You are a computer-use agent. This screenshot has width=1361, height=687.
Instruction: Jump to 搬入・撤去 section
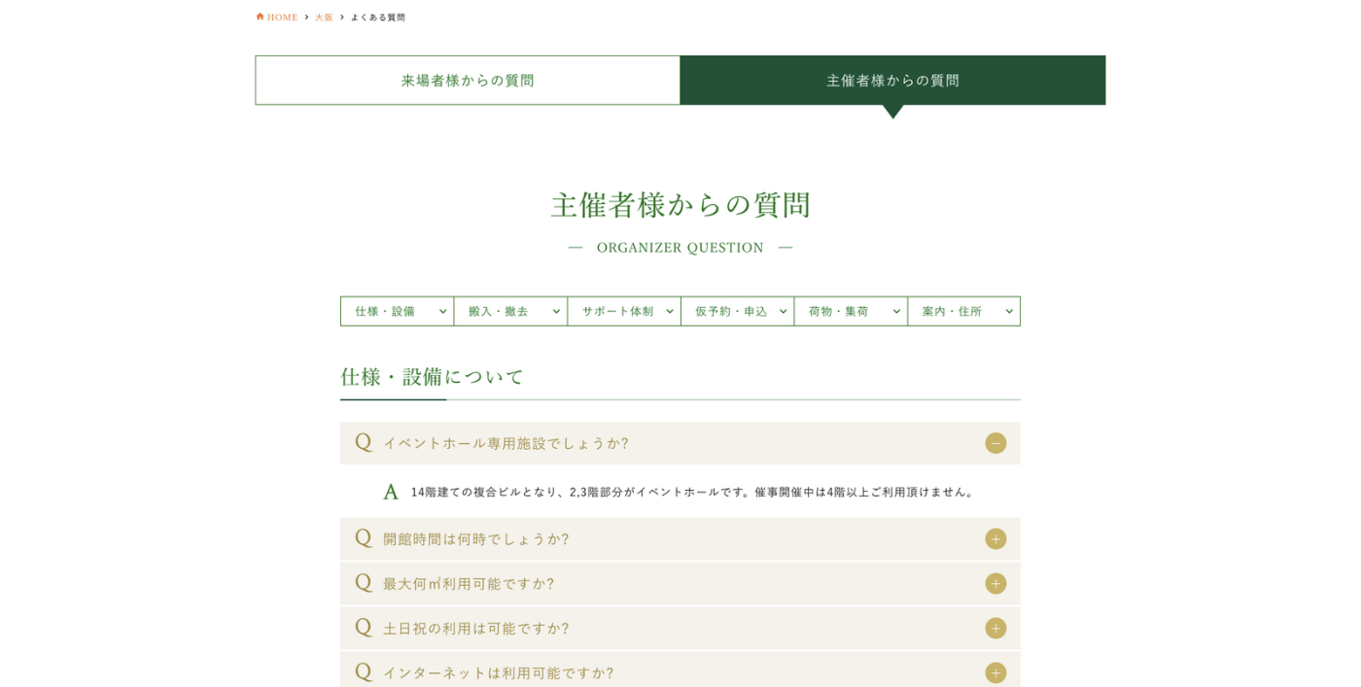pyautogui.click(x=510, y=311)
